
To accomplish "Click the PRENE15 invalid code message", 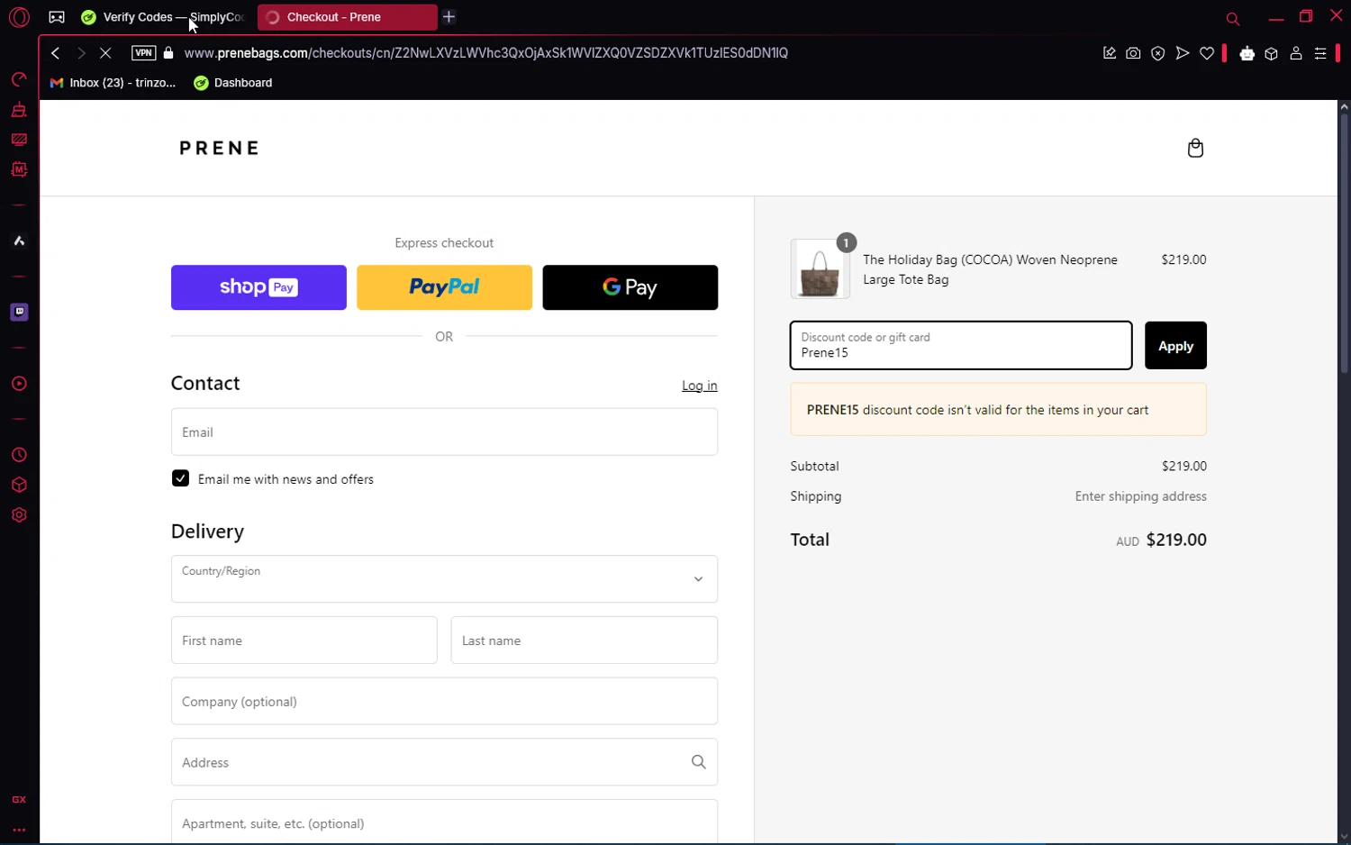I will pyautogui.click(x=998, y=410).
